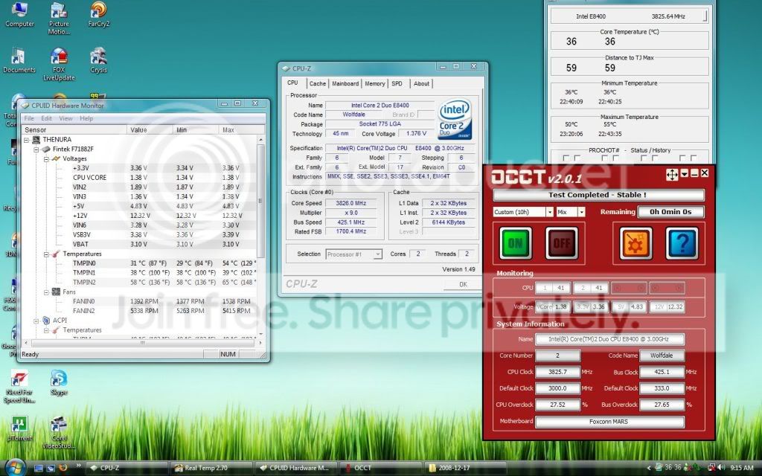Click Hardware Monitor horizontal scrollbar thumb
Viewport: 762px width, 476px height.
click(142, 343)
